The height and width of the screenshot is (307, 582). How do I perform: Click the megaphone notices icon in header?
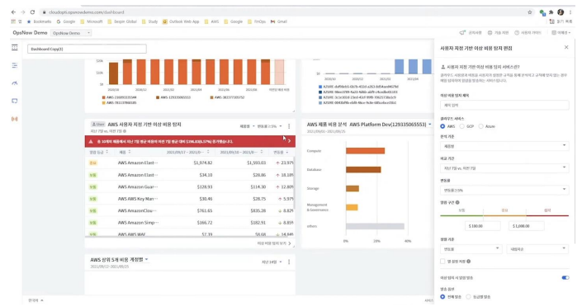tap(462, 33)
